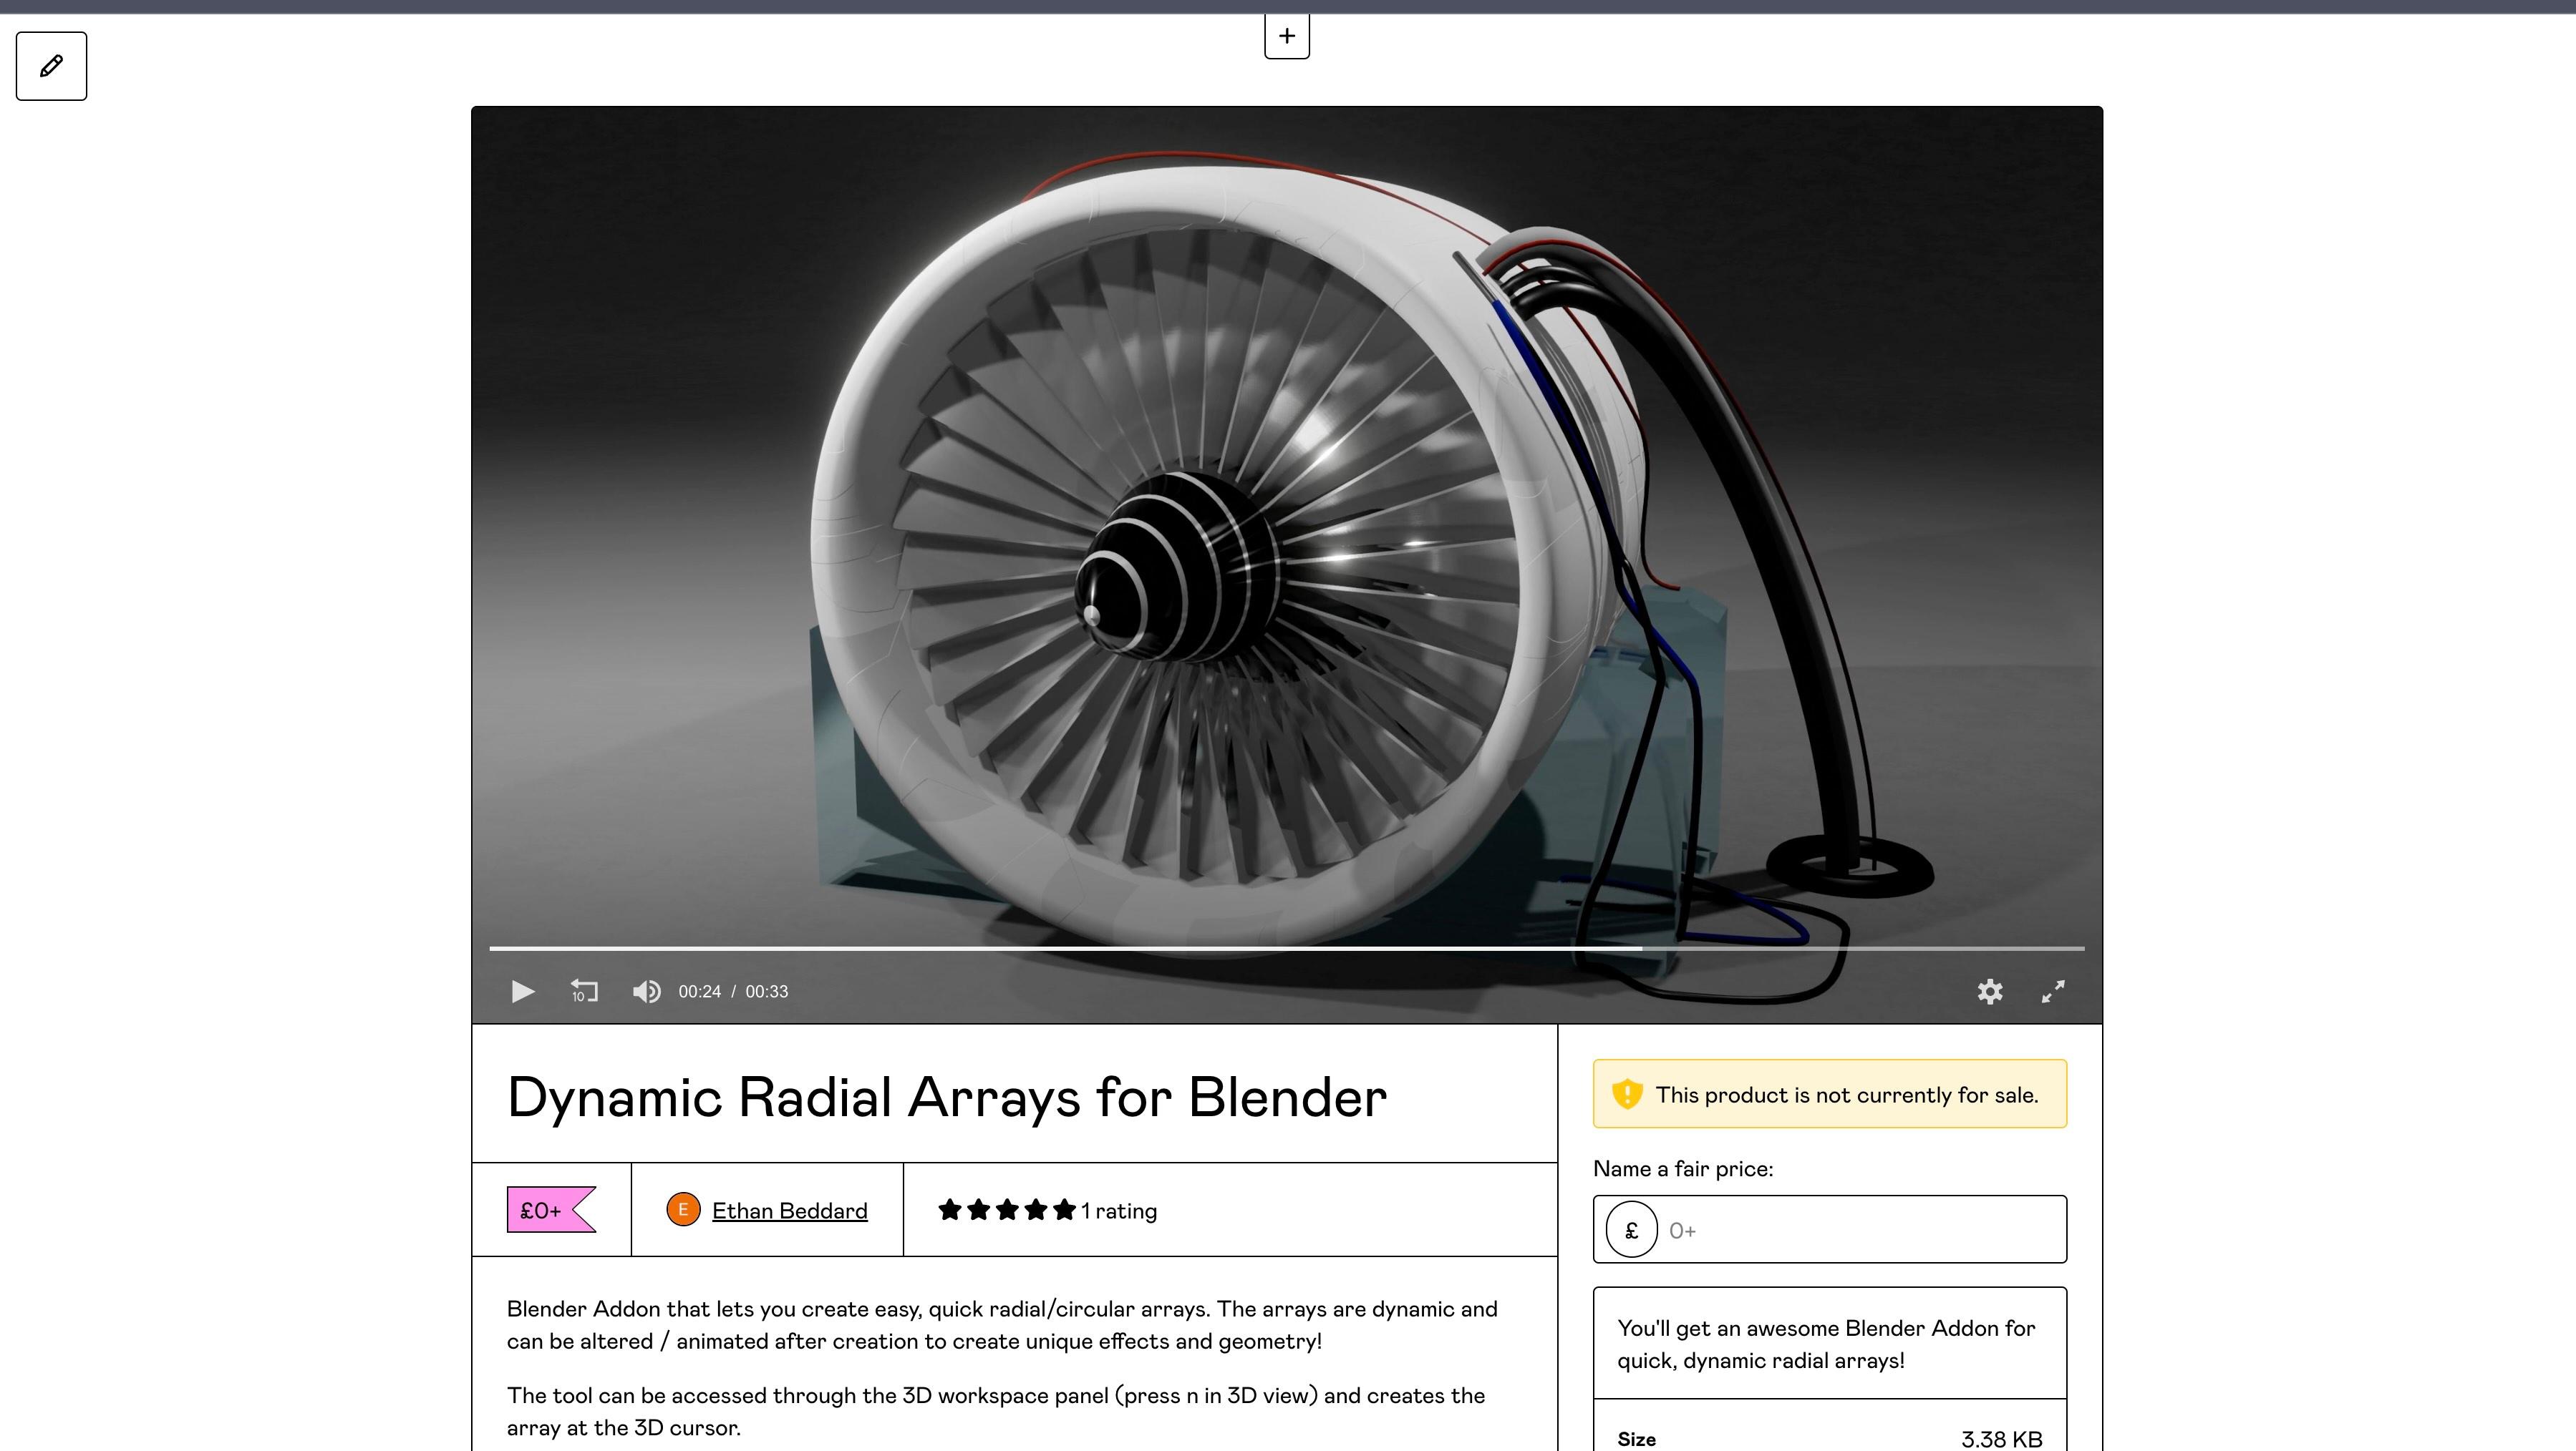The image size is (2576, 1451).
Task: Click the 00:24 current time text
Action: (700, 992)
